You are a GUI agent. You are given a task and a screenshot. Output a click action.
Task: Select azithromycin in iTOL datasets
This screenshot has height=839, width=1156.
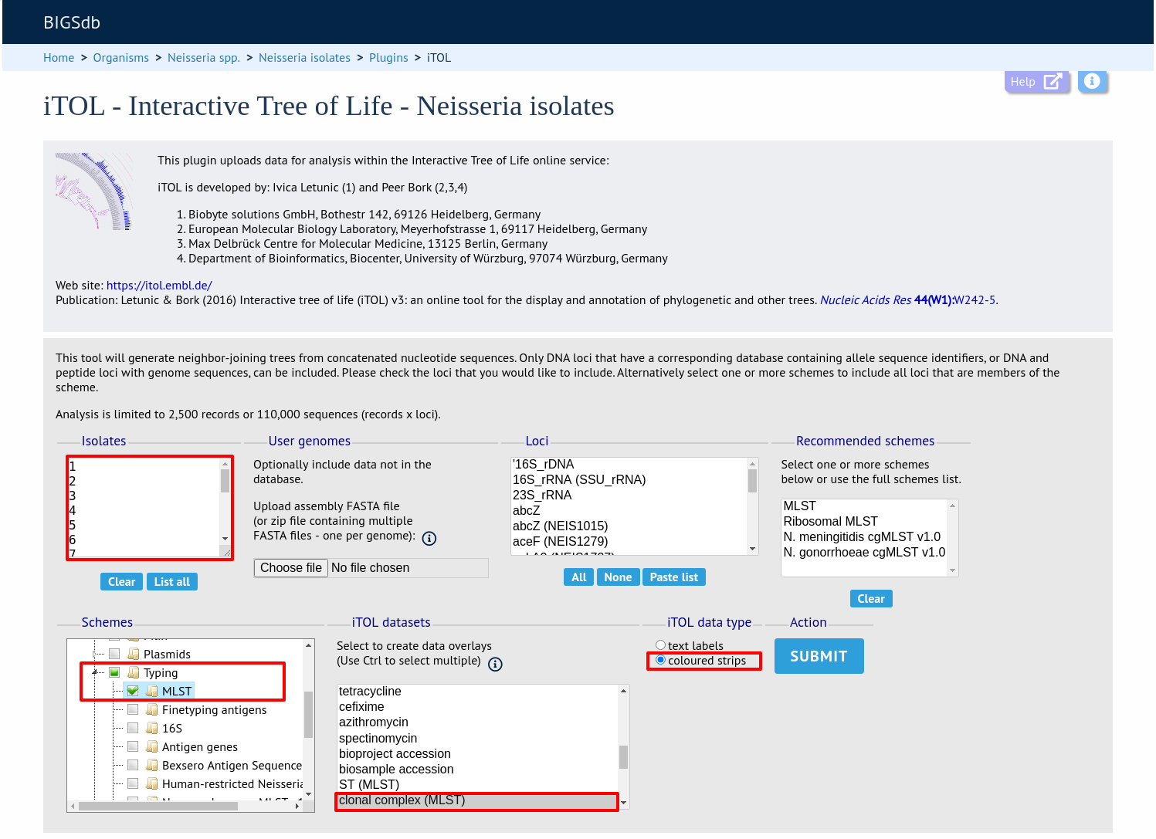tap(478, 722)
